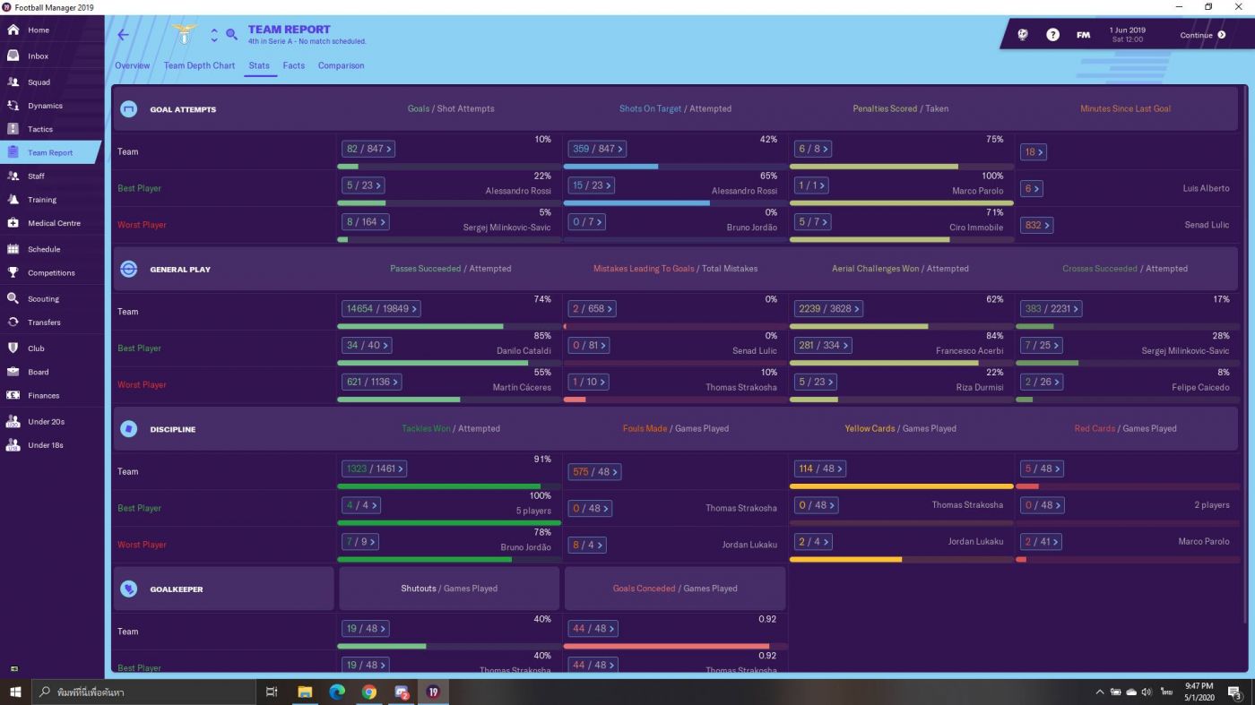Viewport: 1255px width, 705px height.
Task: Open the help question mark icon
Action: tap(1052, 35)
